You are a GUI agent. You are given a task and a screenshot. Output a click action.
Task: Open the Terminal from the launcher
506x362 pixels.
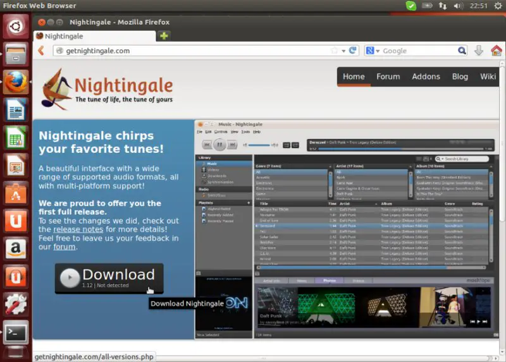pos(15,332)
